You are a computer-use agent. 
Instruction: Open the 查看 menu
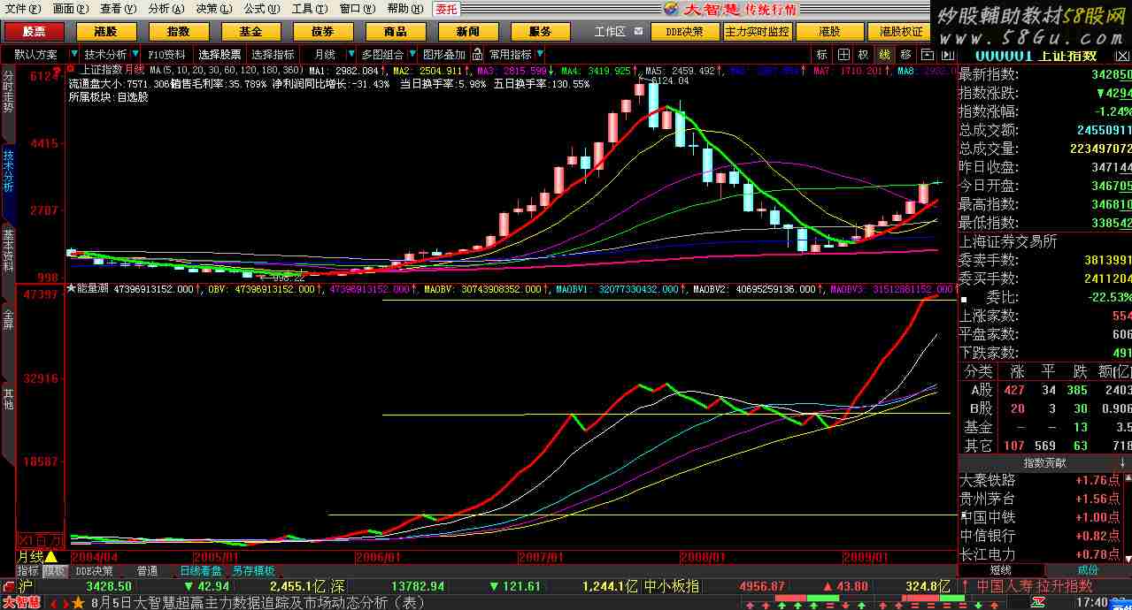[x=118, y=9]
